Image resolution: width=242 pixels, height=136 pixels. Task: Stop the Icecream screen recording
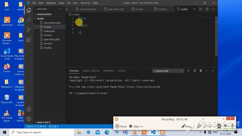click(136, 126)
